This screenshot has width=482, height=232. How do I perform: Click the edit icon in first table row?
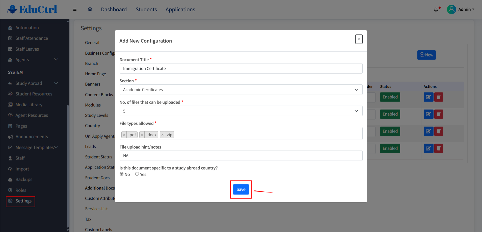tap(428, 97)
